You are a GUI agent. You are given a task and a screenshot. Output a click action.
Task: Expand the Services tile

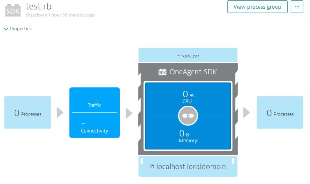pyautogui.click(x=188, y=56)
